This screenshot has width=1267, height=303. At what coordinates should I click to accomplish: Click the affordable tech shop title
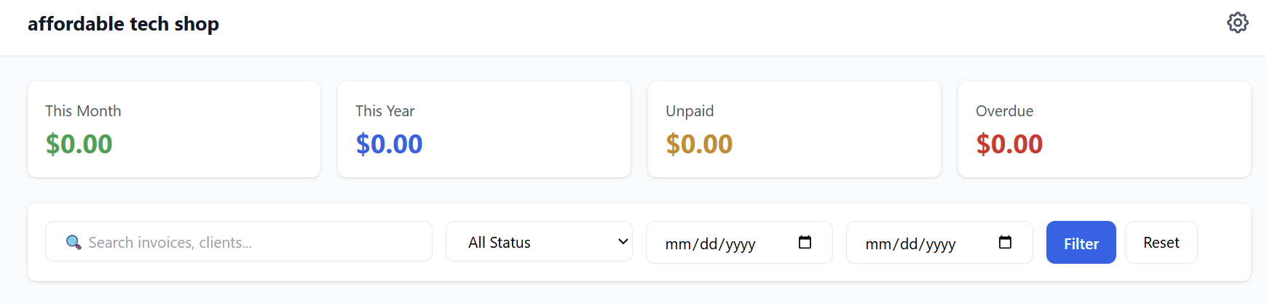(123, 24)
